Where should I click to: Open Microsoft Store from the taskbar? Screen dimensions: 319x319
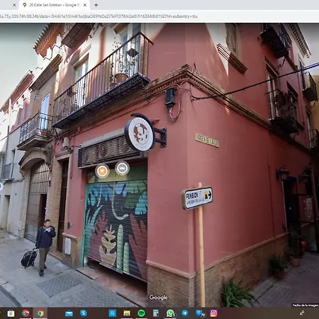coord(11,313)
